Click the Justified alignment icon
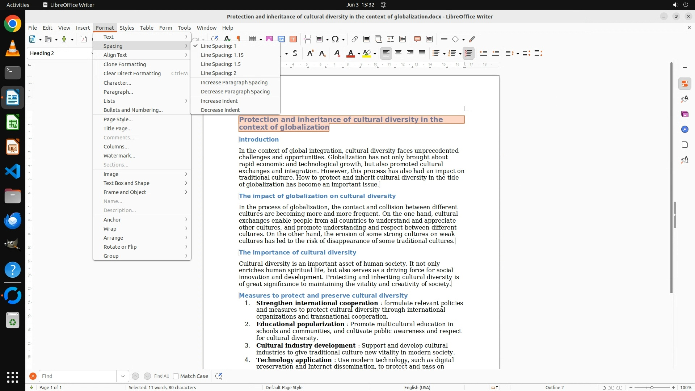The width and height of the screenshot is (695, 391). coord(422,54)
